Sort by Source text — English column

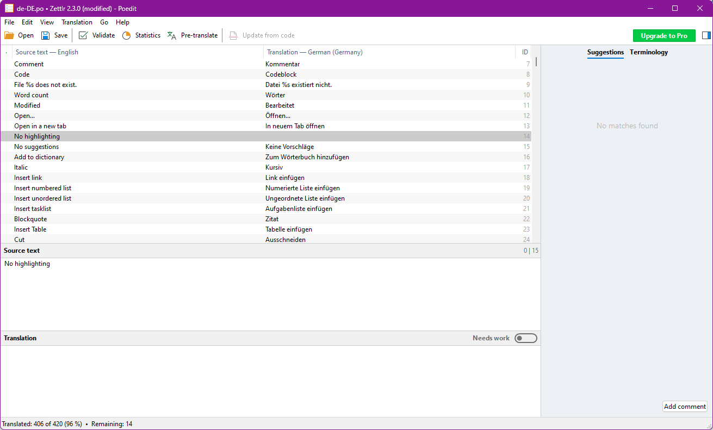click(138, 52)
